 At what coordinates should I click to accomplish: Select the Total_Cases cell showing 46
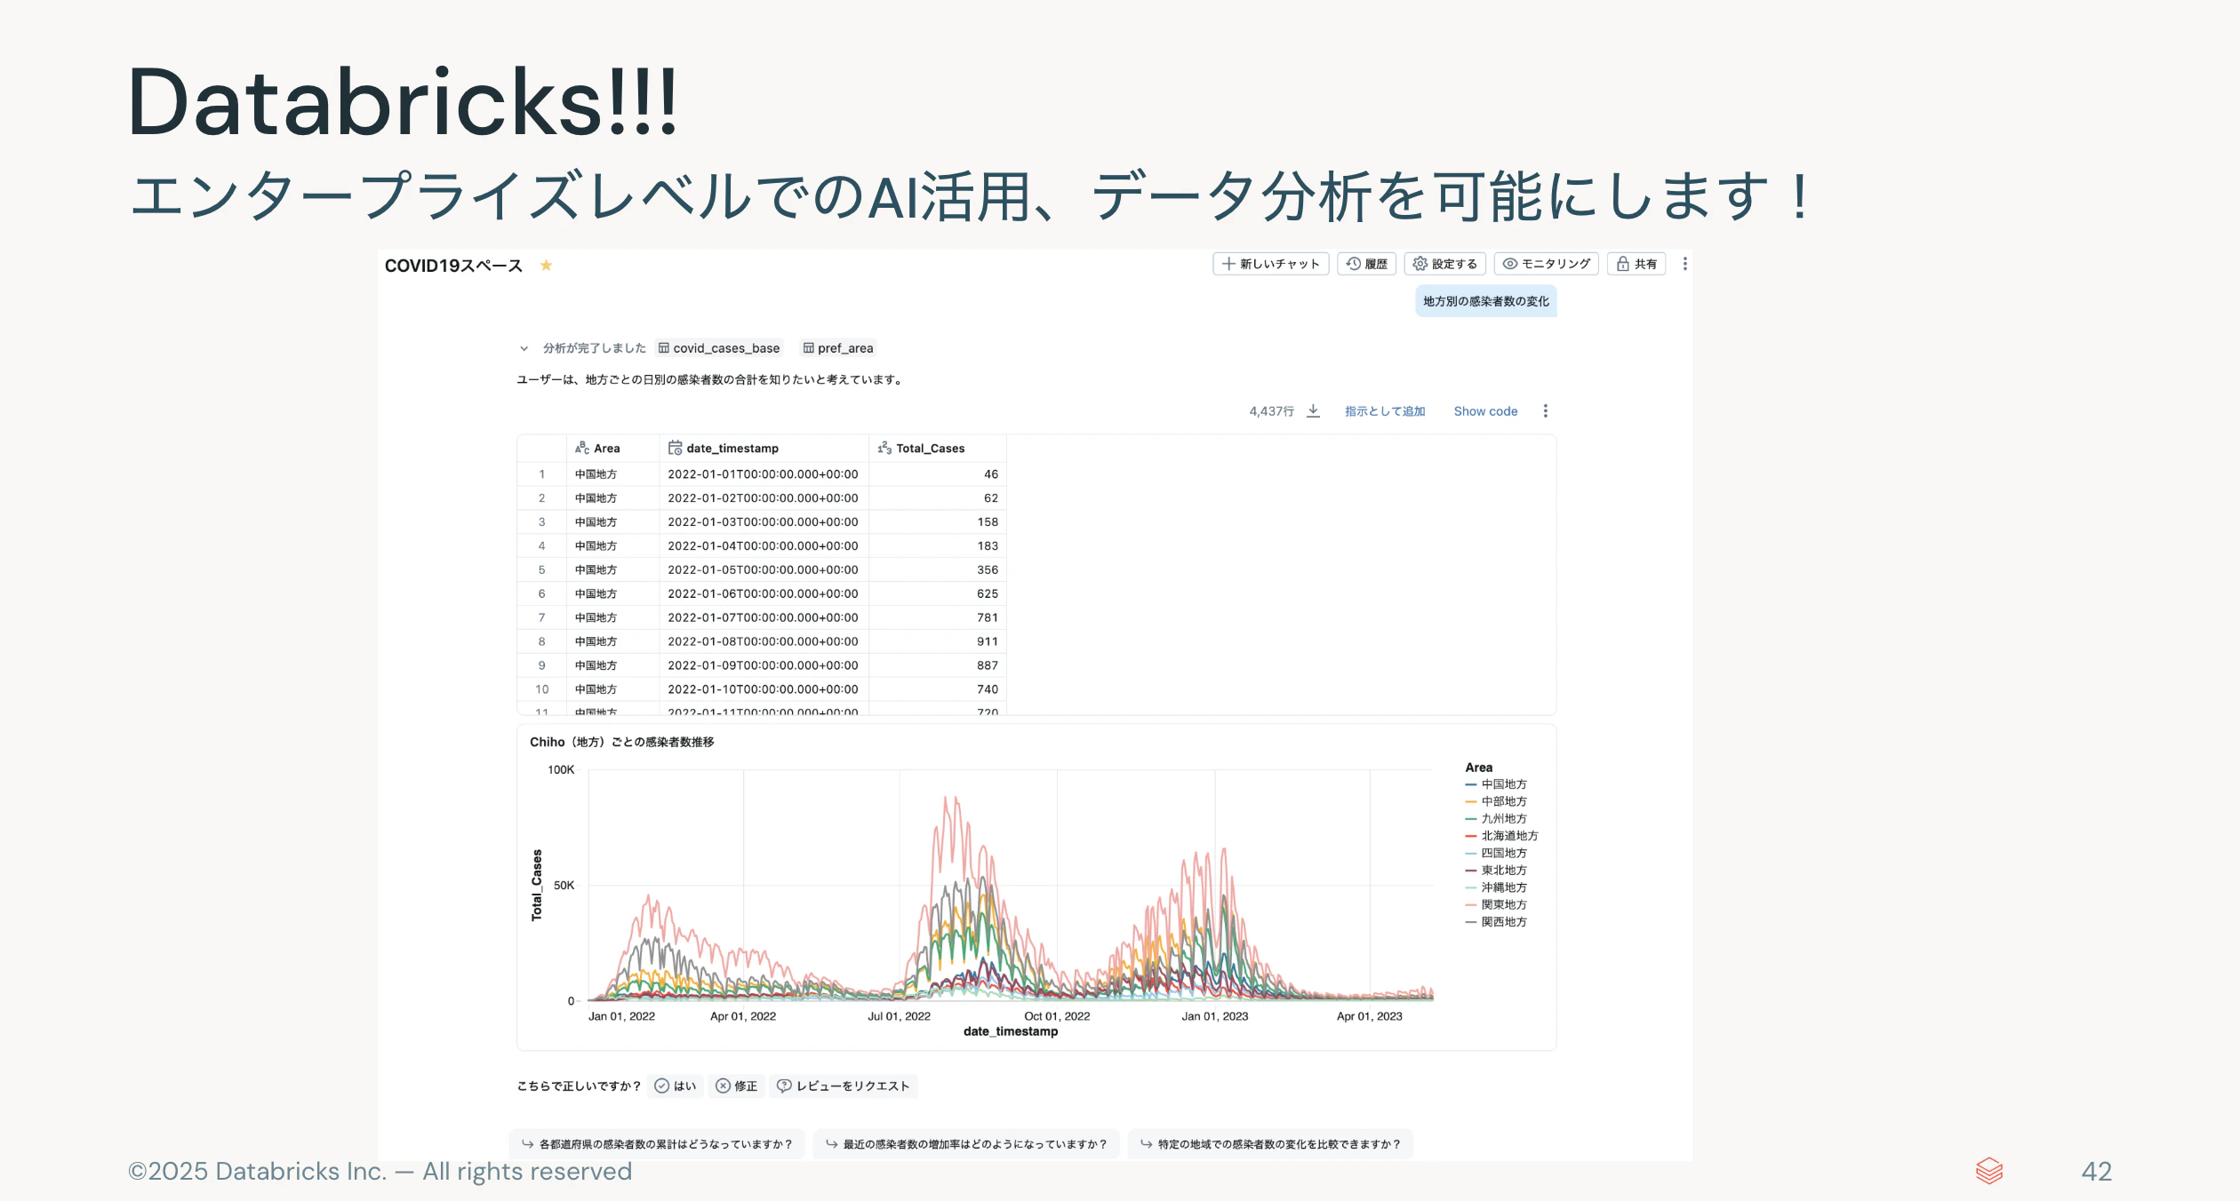click(937, 474)
